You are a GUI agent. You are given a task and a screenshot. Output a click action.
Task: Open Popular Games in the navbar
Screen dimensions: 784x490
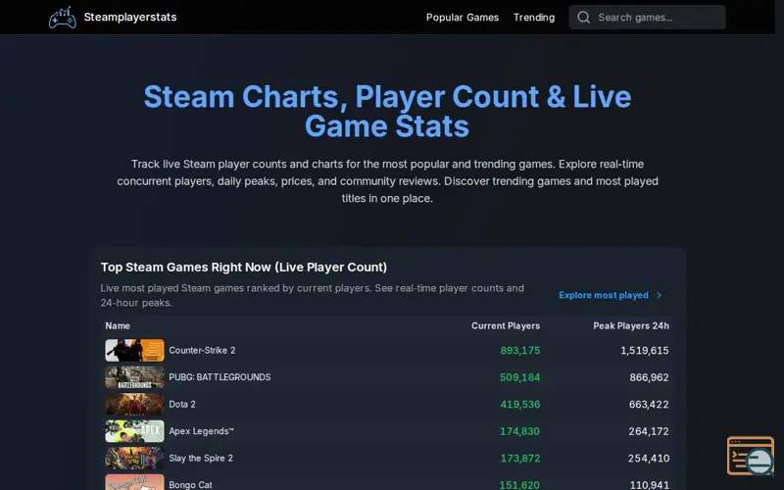point(463,18)
